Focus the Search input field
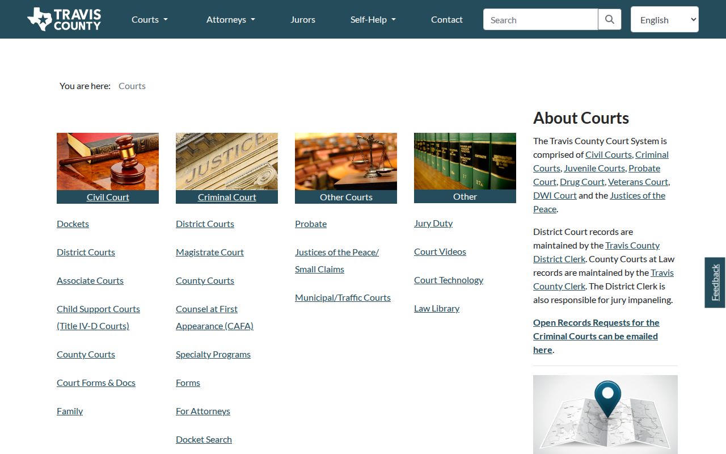The height and width of the screenshot is (454, 726). click(x=541, y=19)
